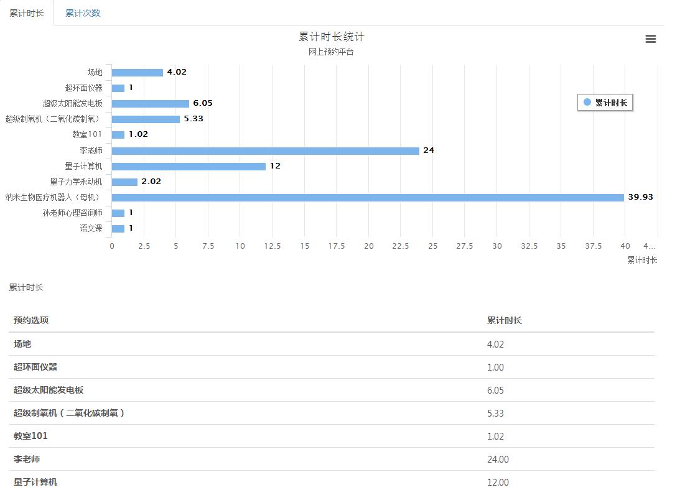The width and height of the screenshot is (685, 490).
Task: Click the longest bar labeled 39.93
Action: [368, 198]
